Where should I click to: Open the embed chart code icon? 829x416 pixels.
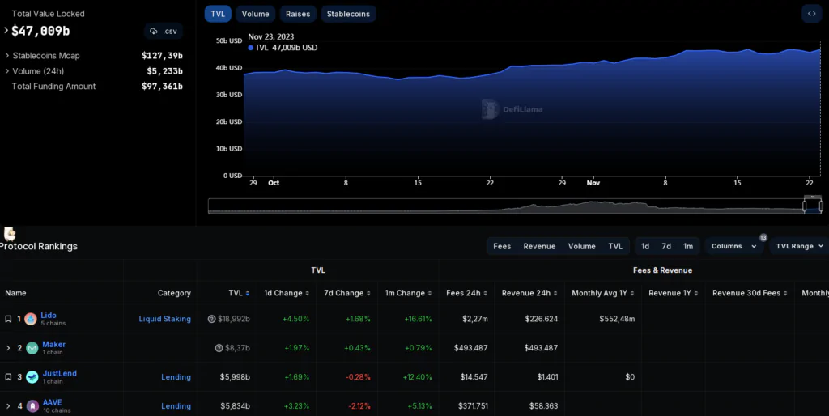coord(811,14)
